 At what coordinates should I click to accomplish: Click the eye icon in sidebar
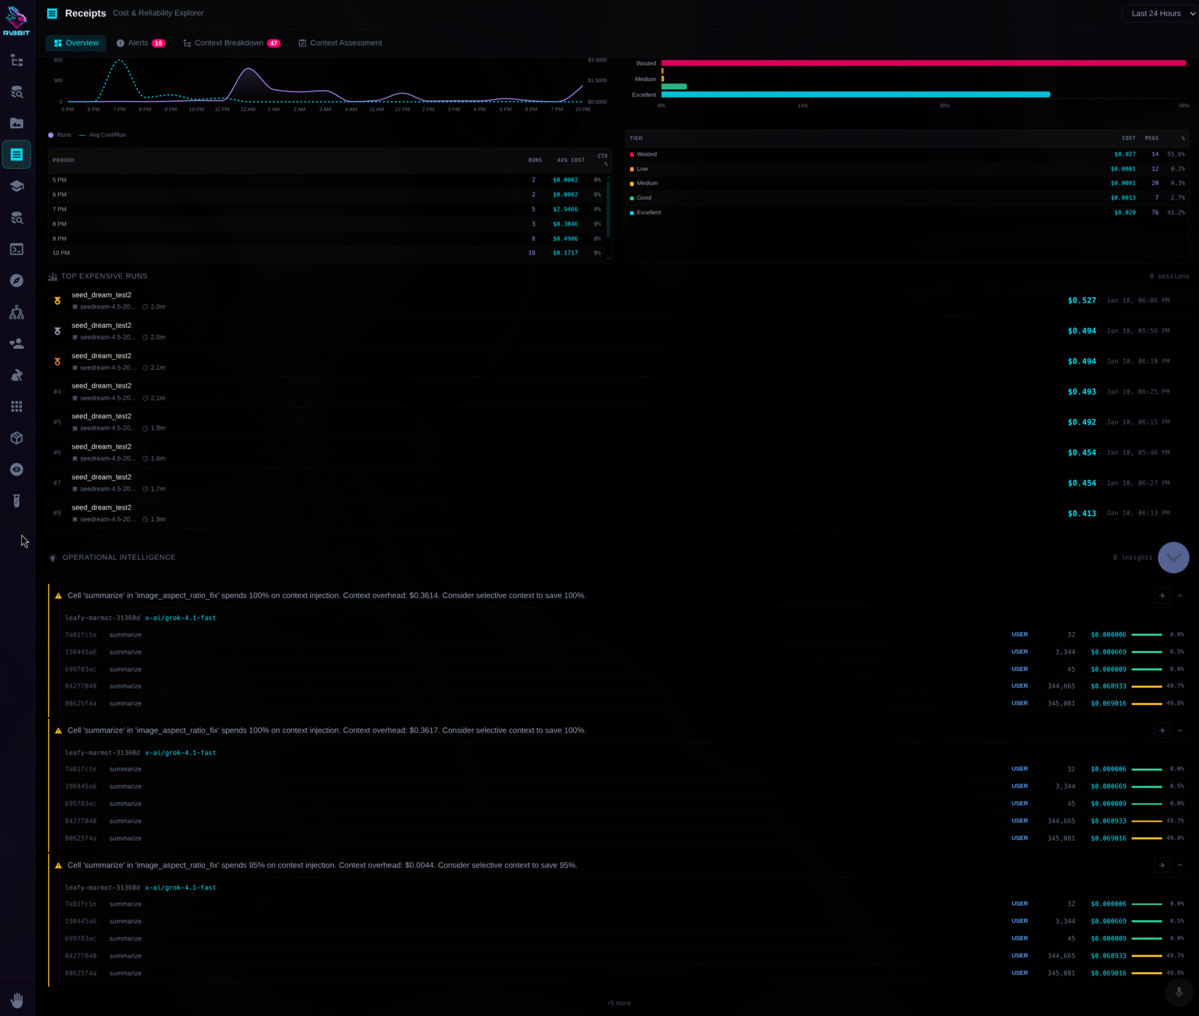[17, 469]
